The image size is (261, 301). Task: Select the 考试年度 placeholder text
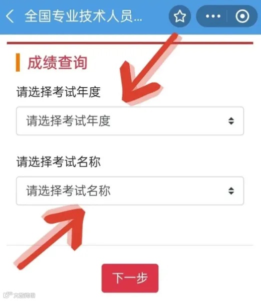click(x=68, y=121)
